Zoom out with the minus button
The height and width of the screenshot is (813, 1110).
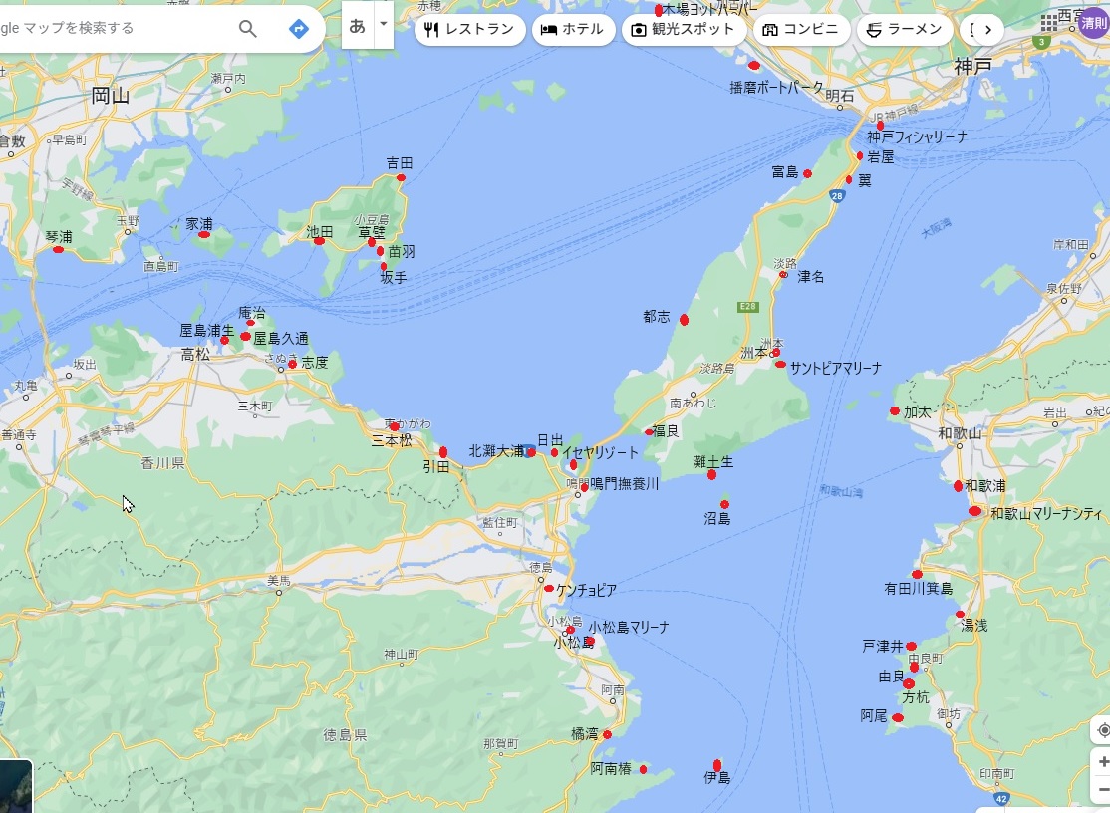[x=1102, y=791]
